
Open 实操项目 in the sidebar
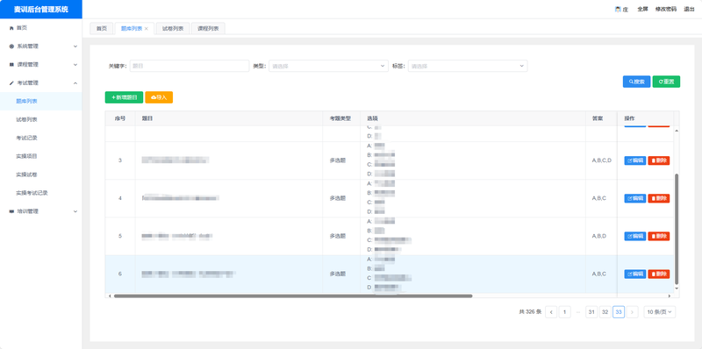coord(40,156)
